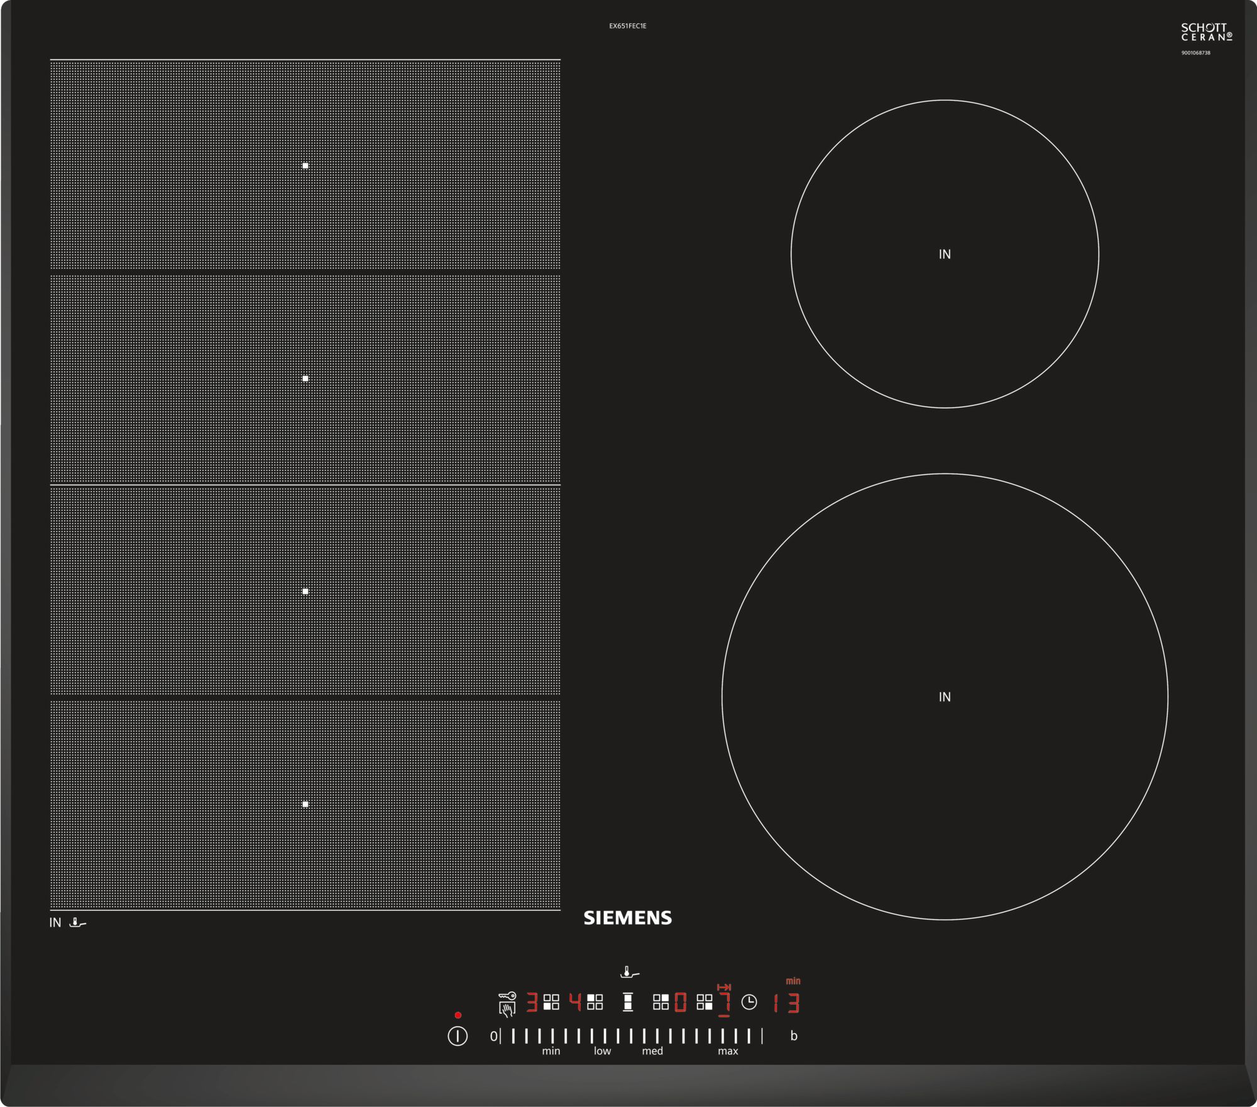Tap the flexZone link icon

click(x=627, y=1002)
